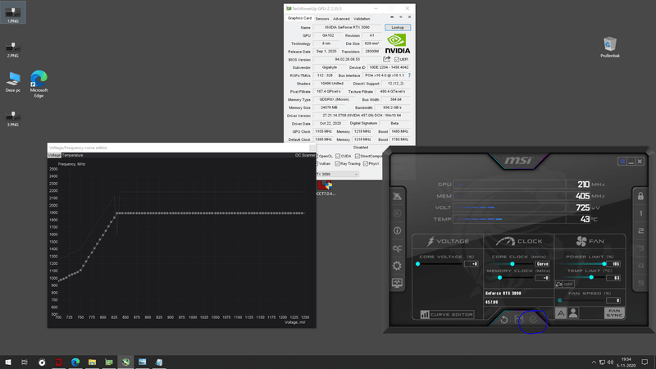
Task: Adjust the Core Voltage slider handle
Action: 417,264
